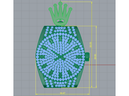Select the 55.63 height dimension label
Image resolution: width=129 pixels, height=96 pixels.
click(x=91, y=45)
